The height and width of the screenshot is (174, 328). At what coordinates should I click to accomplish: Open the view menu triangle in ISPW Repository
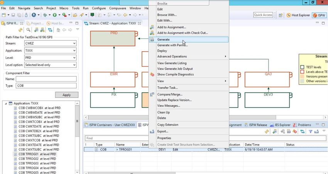click(x=78, y=29)
